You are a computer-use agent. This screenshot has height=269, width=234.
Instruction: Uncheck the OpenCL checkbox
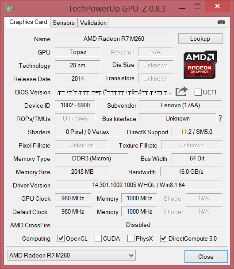click(x=61, y=238)
